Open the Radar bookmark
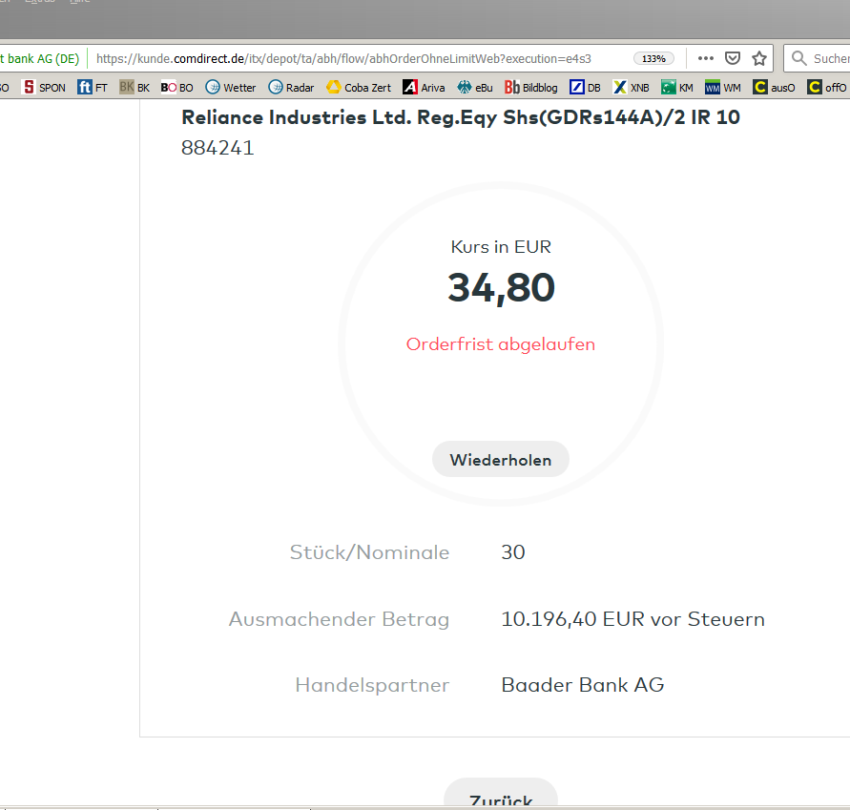Screen dimensions: 850x810 coord(291,87)
